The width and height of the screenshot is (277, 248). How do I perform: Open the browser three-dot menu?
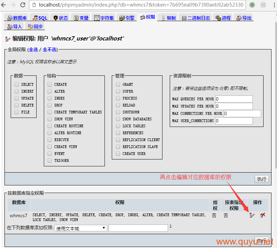click(x=274, y=5)
